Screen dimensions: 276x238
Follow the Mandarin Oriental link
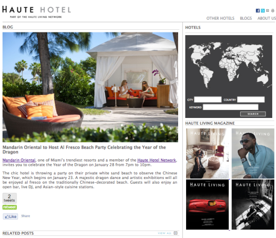point(19,160)
